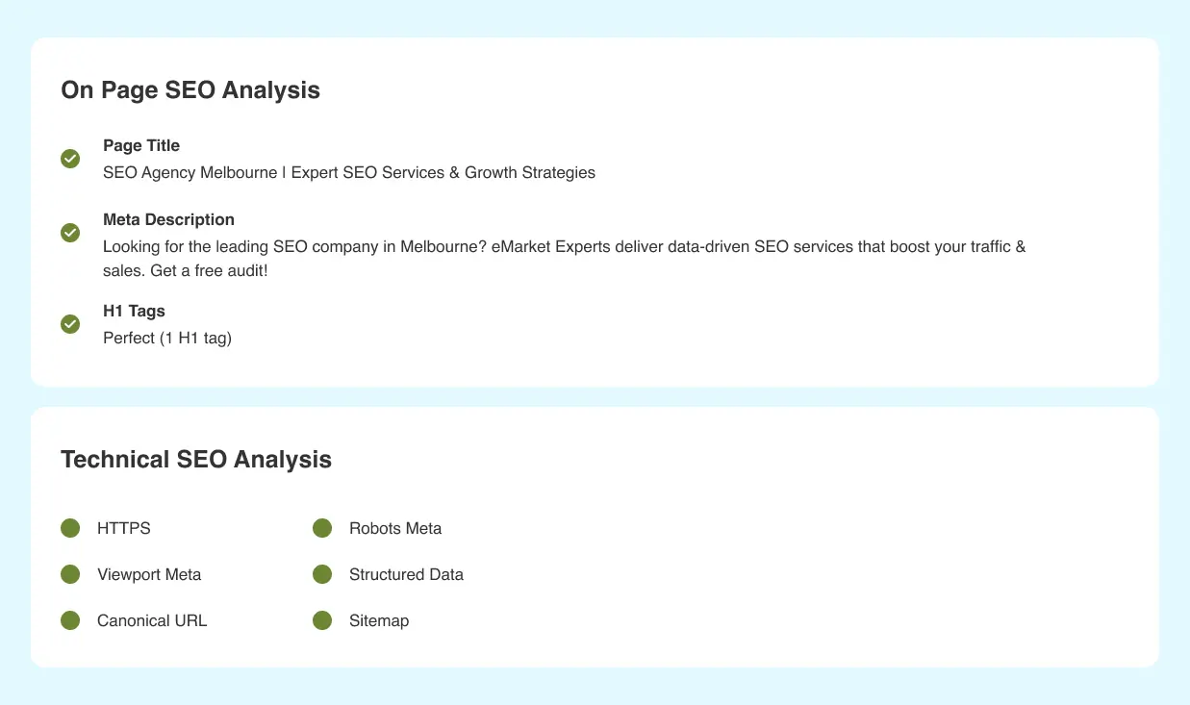Click the green indicator next to Canonical URL
1190x705 pixels.
(x=70, y=620)
